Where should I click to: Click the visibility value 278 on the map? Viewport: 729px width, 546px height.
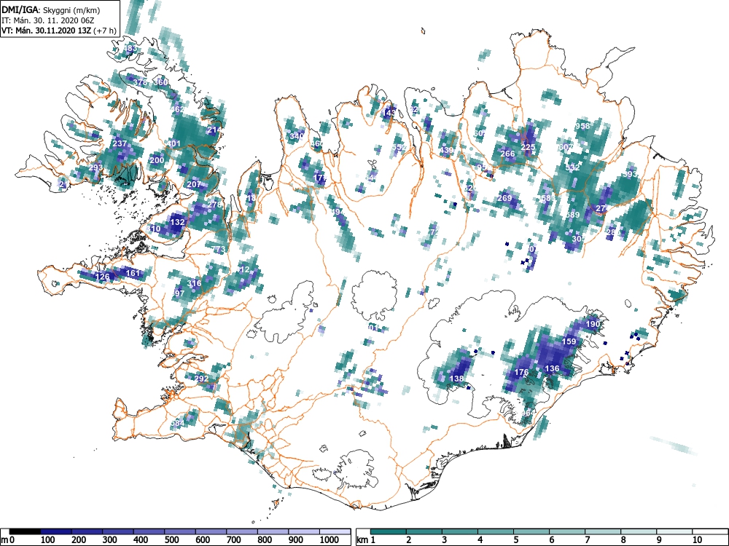214,205
